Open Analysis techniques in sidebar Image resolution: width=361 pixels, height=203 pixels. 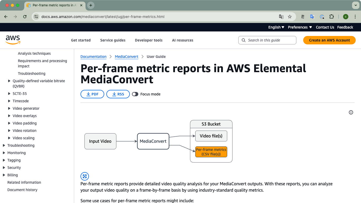coord(34,53)
